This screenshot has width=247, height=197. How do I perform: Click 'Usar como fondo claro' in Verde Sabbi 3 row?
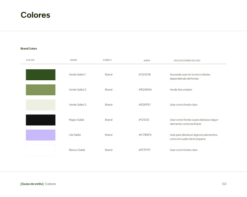point(184,104)
